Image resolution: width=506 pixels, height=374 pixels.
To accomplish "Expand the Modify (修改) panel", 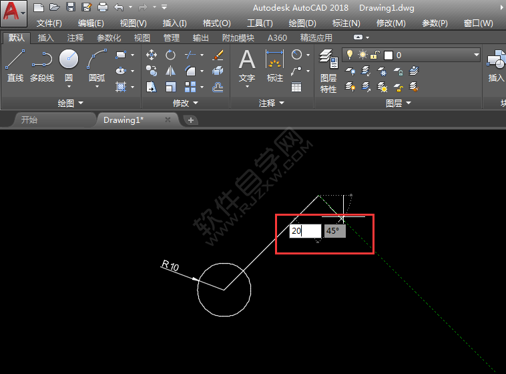I will coord(185,104).
